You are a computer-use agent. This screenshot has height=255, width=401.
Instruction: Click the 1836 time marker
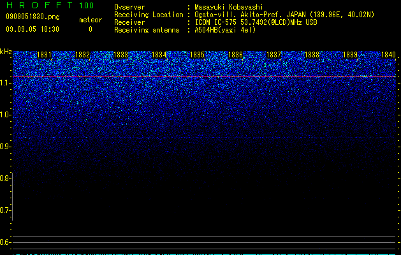(235, 55)
